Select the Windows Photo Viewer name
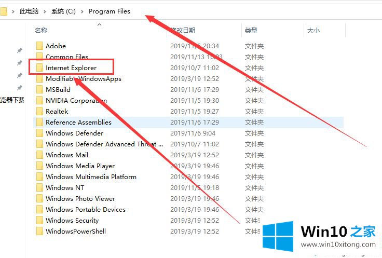 tap(80, 198)
